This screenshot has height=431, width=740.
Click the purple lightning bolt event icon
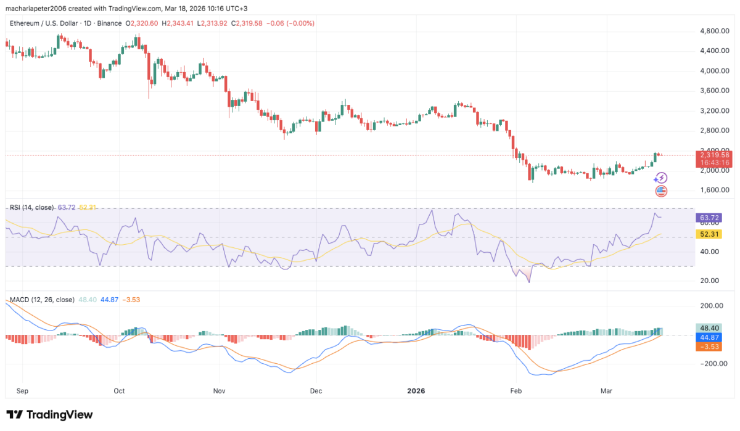click(x=660, y=178)
